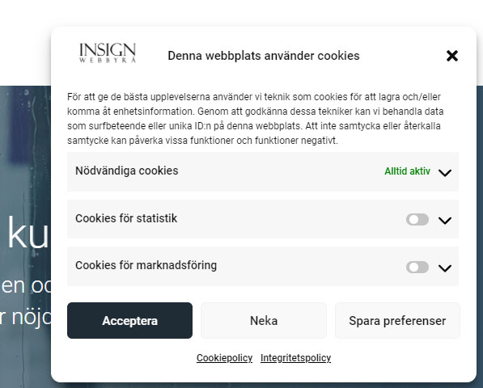Screen dimensions: 483x388
Task: Select the Nödvändiga cookies label
Action: click(x=126, y=171)
